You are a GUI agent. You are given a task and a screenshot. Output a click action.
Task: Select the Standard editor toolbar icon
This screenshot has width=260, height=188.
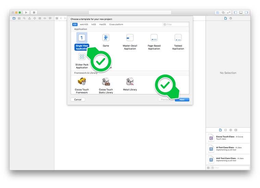click(218, 12)
